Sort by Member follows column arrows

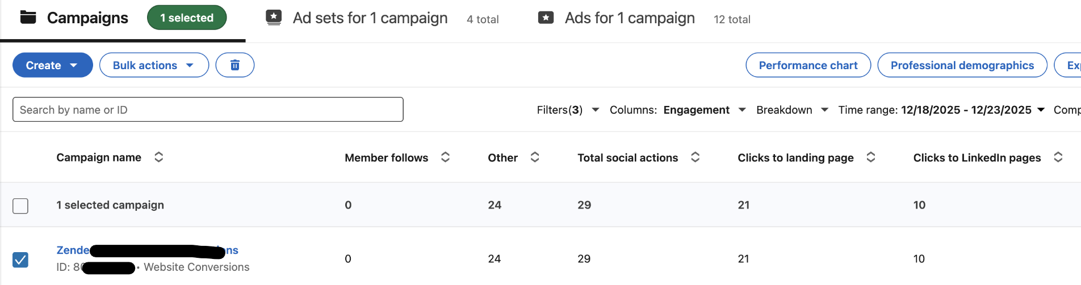(446, 157)
